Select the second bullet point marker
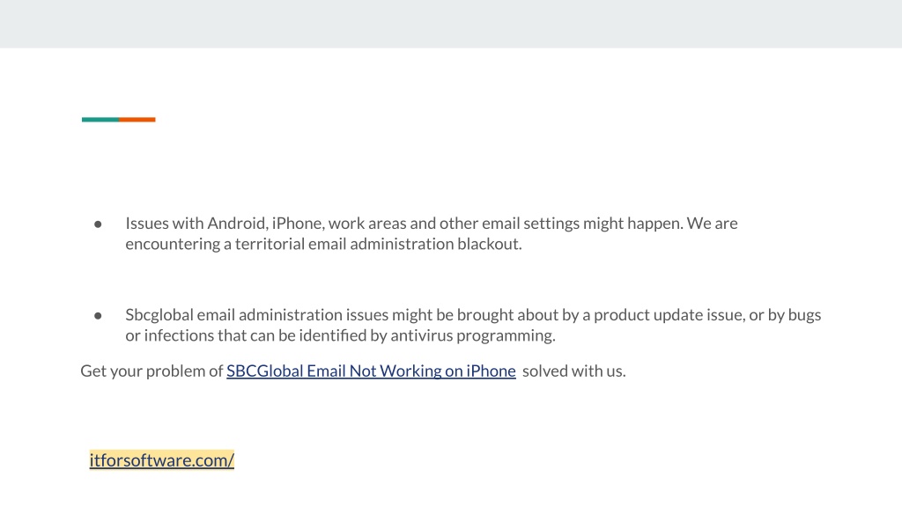The image size is (902, 507). click(98, 316)
